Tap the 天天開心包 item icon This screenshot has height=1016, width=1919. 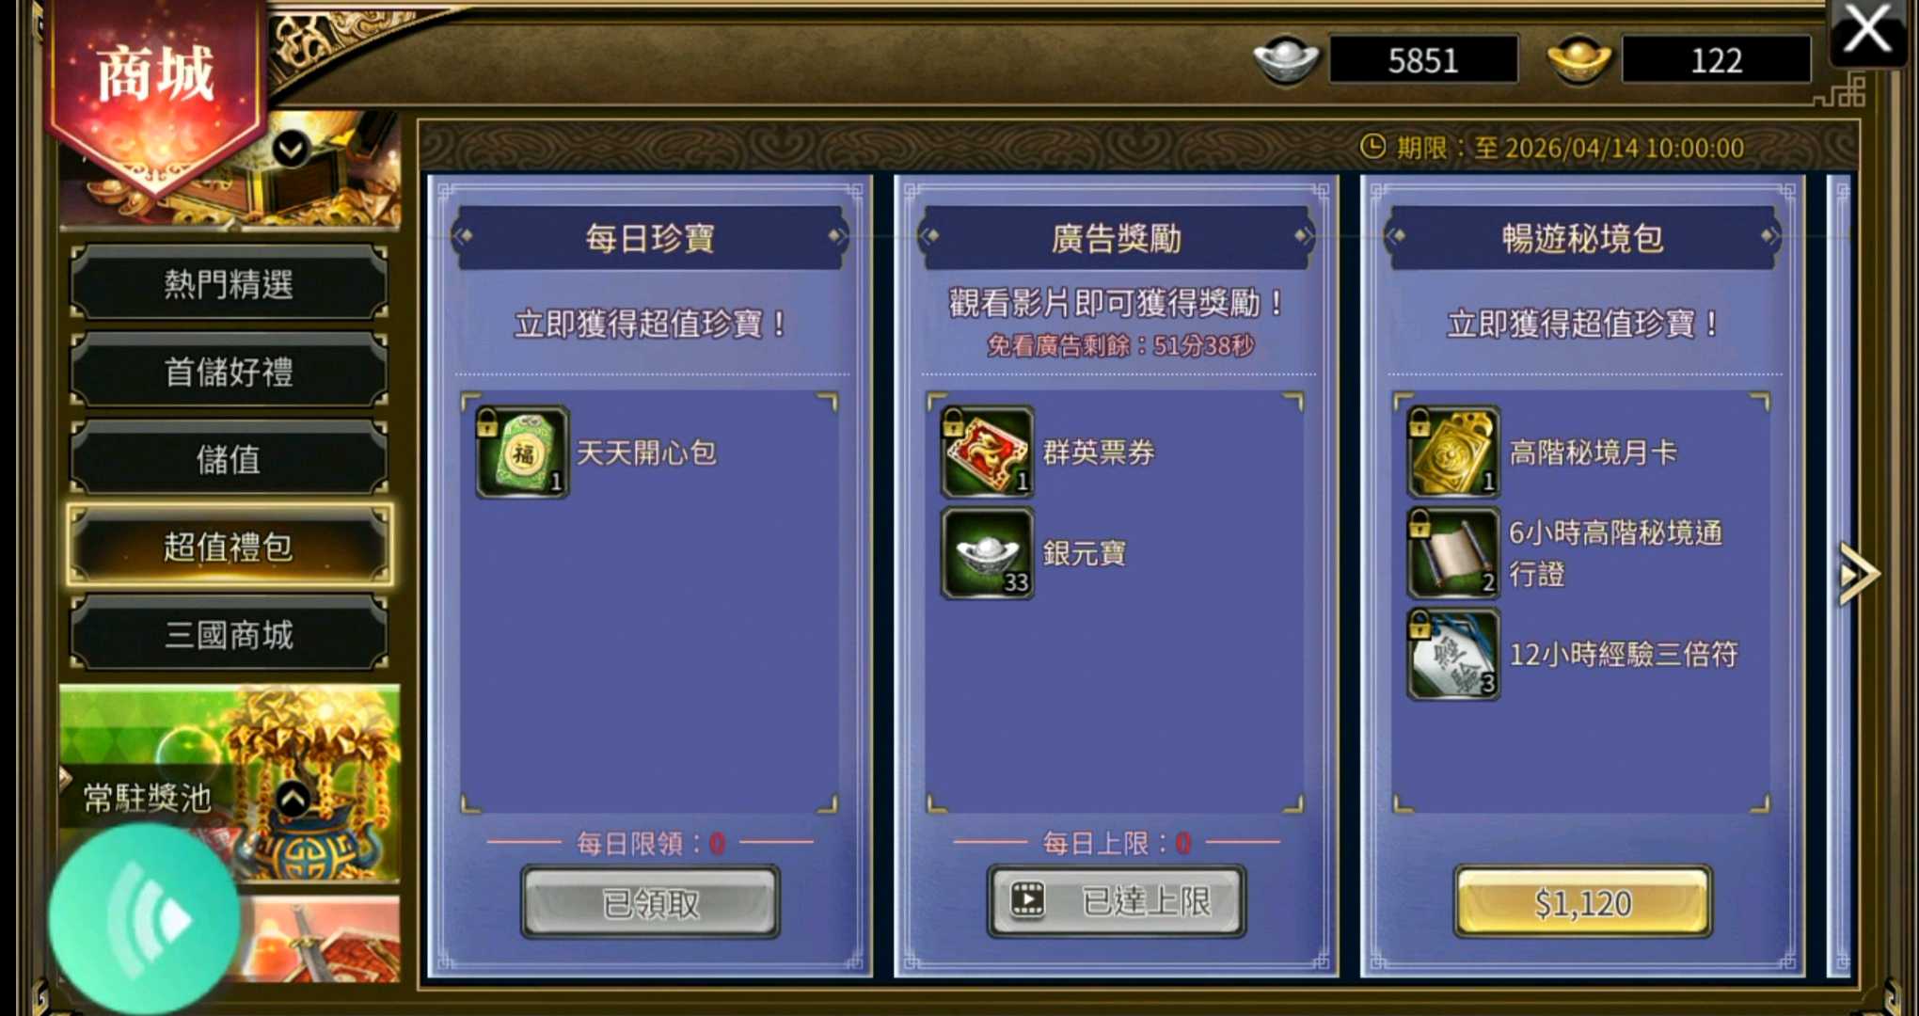coord(522,452)
